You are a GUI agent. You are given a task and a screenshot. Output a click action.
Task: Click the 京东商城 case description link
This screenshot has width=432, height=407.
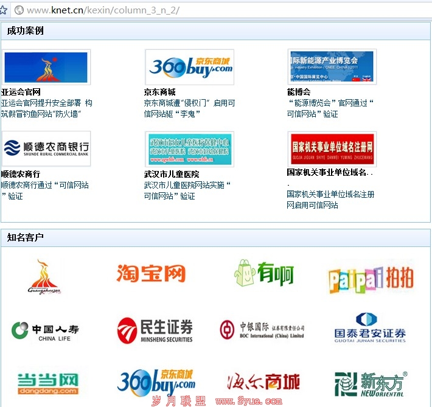(x=189, y=108)
